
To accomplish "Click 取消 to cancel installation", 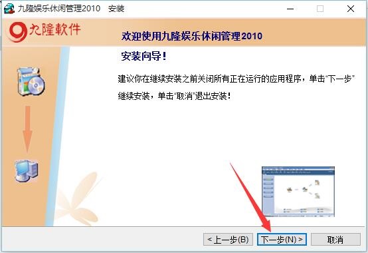I will (335, 240).
